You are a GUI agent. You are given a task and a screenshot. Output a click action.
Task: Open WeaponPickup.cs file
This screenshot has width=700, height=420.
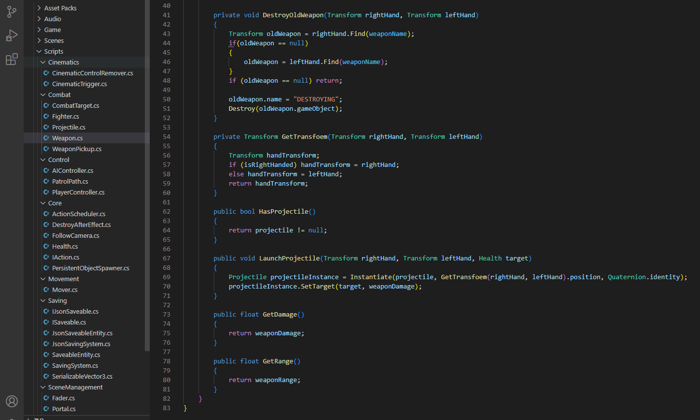click(77, 149)
